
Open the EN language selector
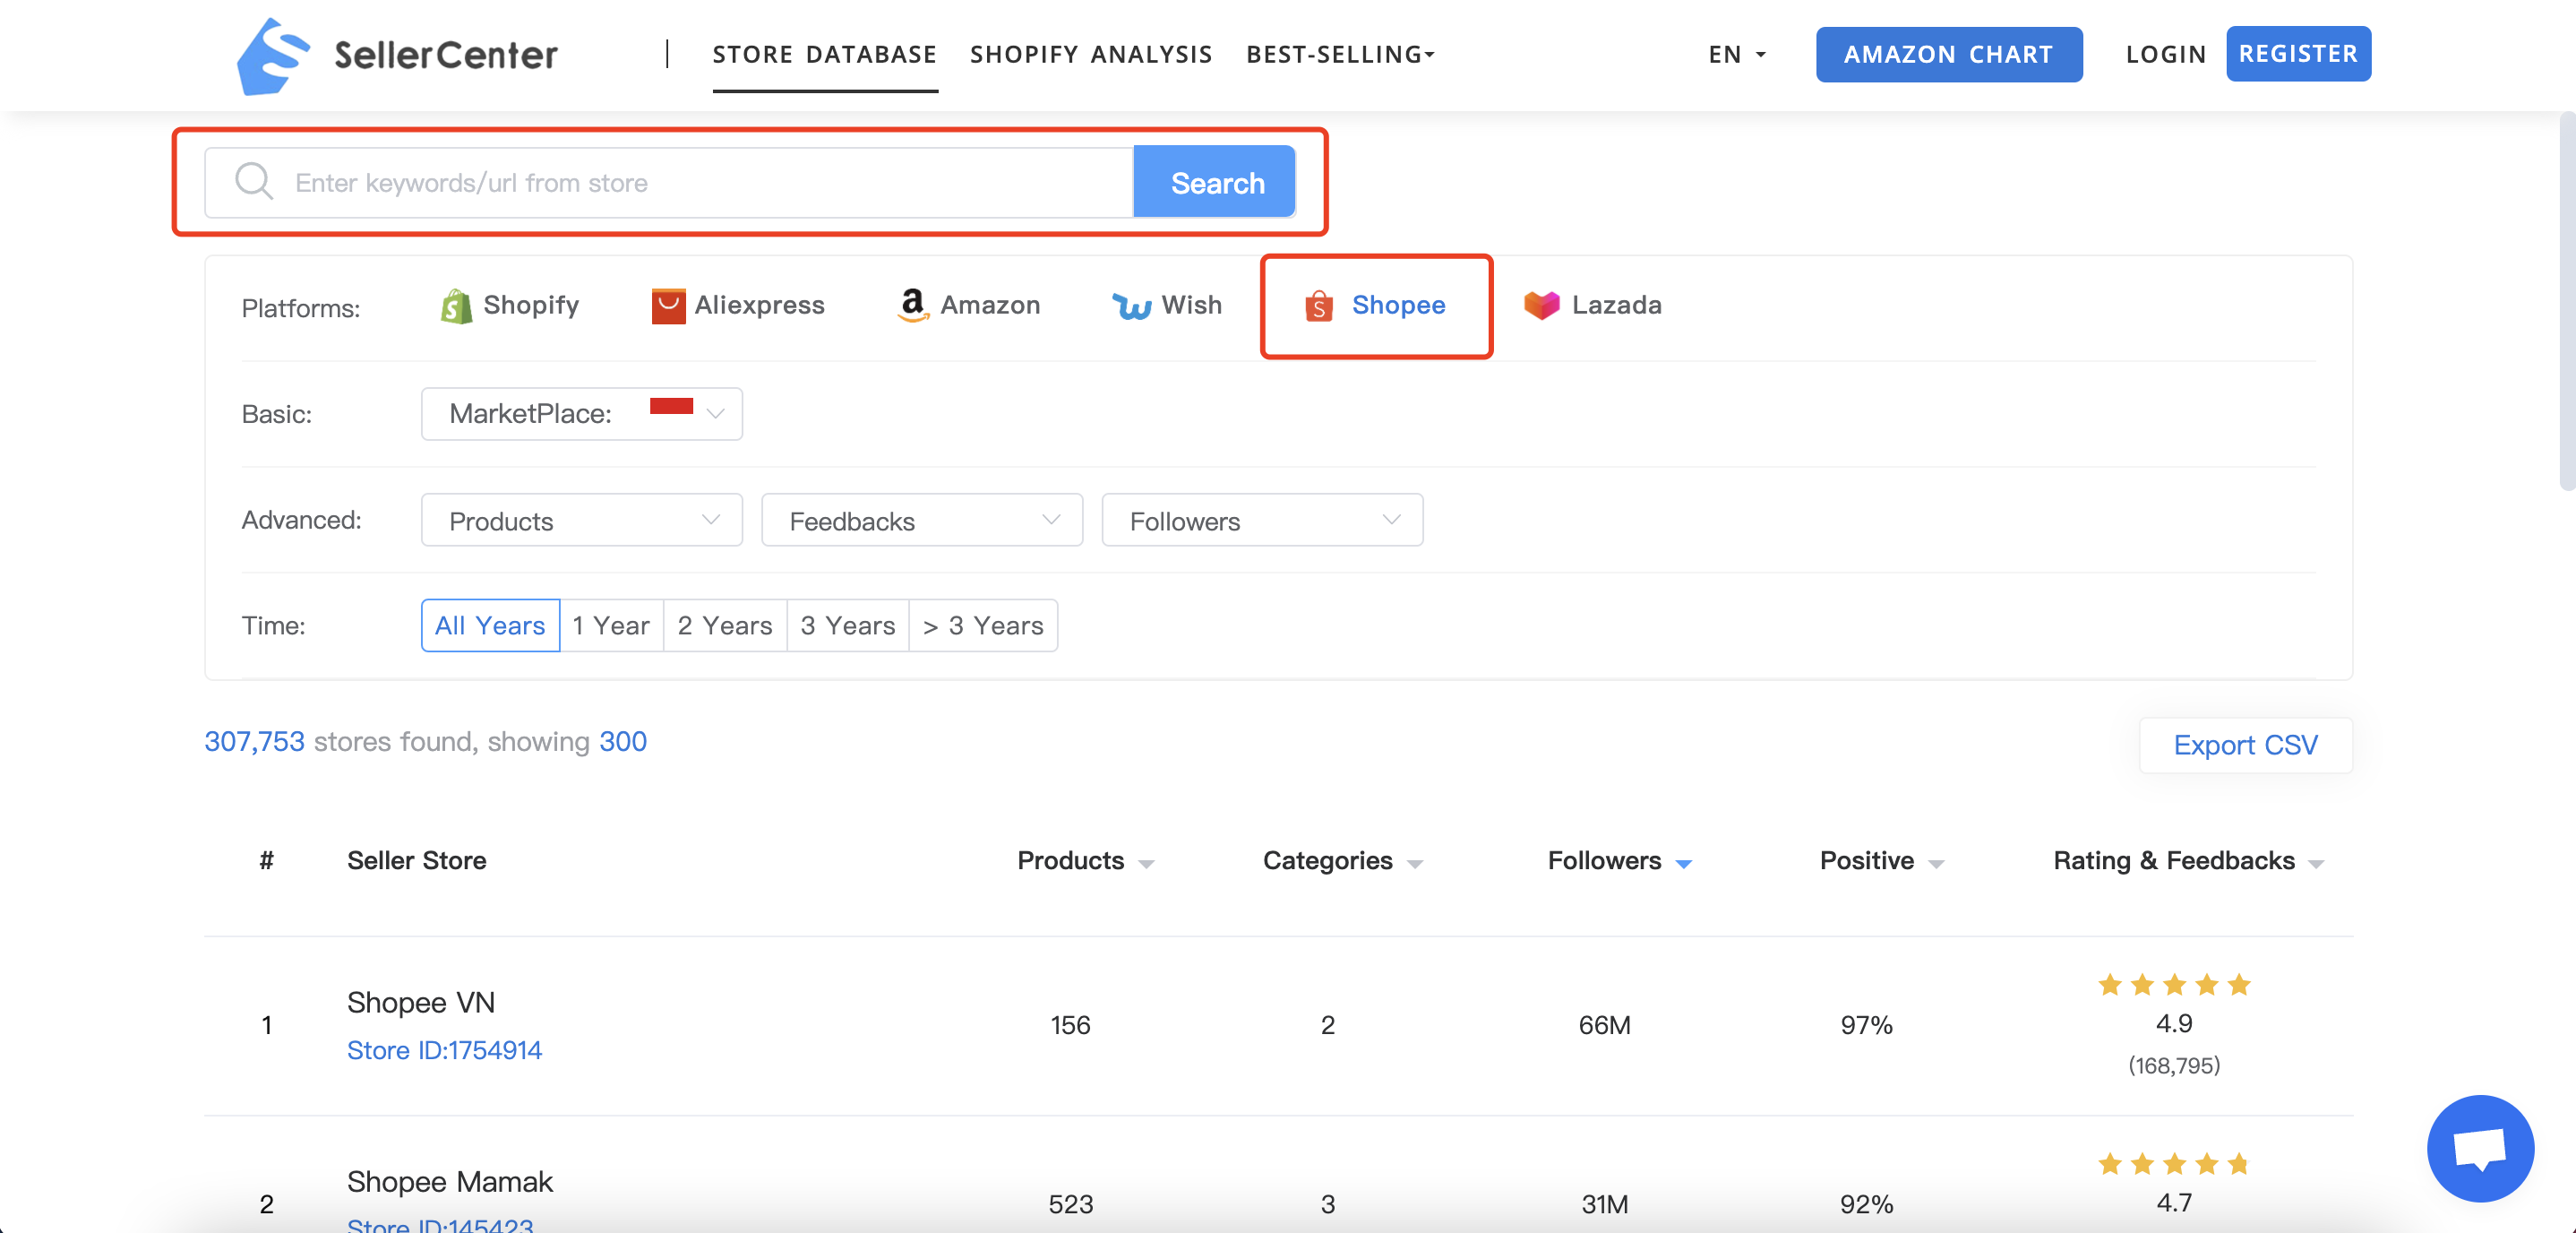click(x=1737, y=54)
